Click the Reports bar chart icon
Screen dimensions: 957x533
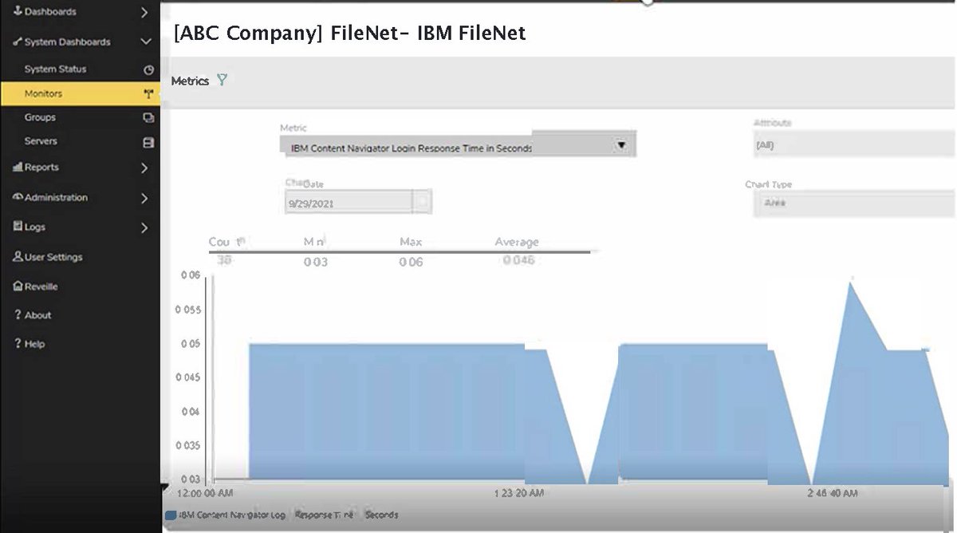(x=18, y=167)
